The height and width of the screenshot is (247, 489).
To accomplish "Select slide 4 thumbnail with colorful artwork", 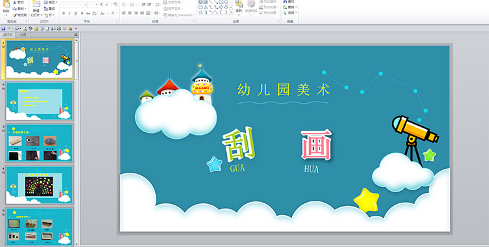I will 39,185.
